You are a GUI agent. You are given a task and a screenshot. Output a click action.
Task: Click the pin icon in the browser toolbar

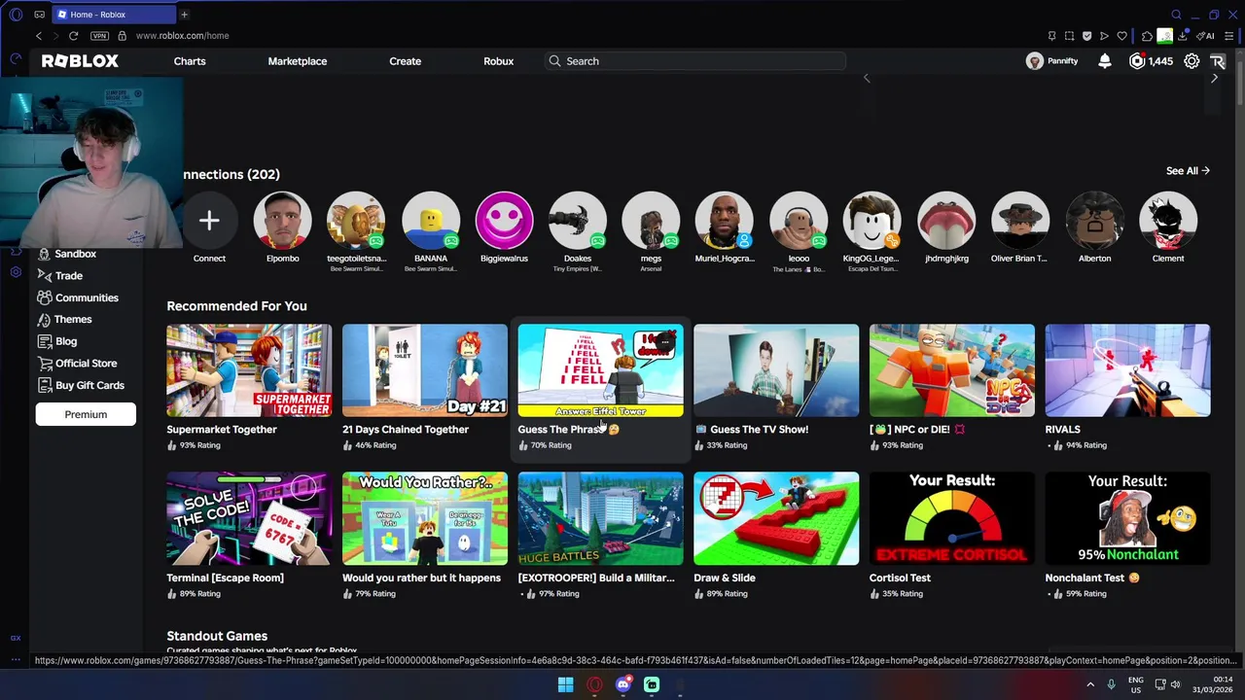(1051, 36)
